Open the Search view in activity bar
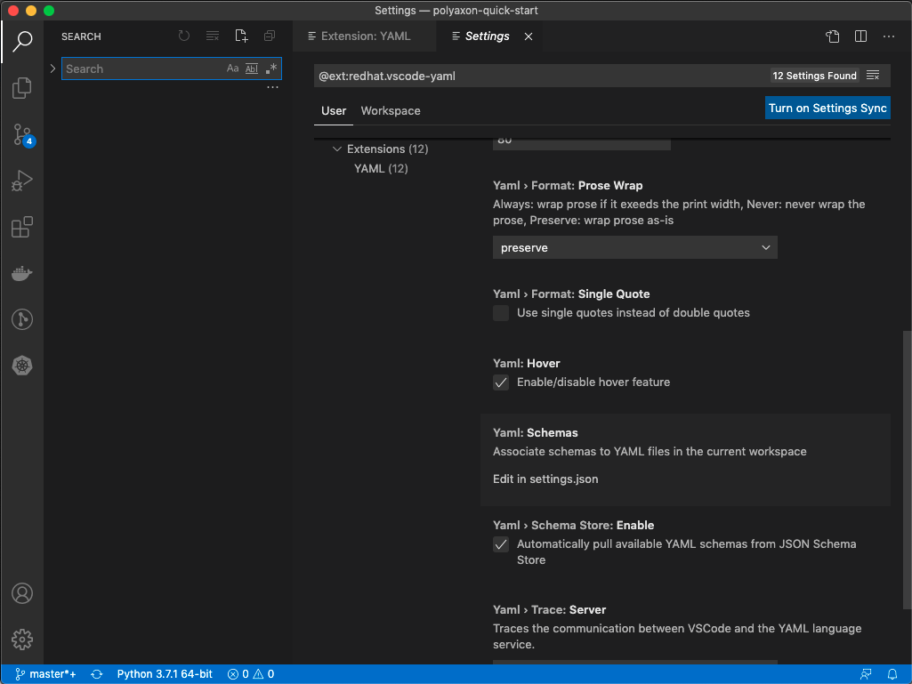912x684 pixels. pyautogui.click(x=22, y=41)
